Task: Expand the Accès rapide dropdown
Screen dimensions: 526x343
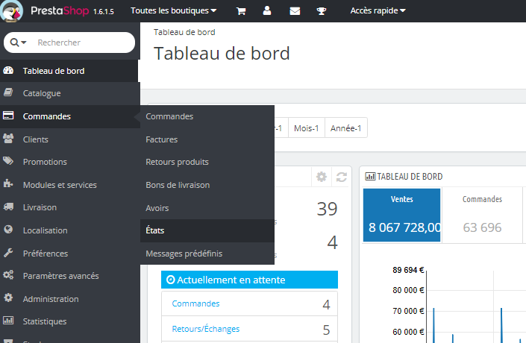Action: [378, 10]
